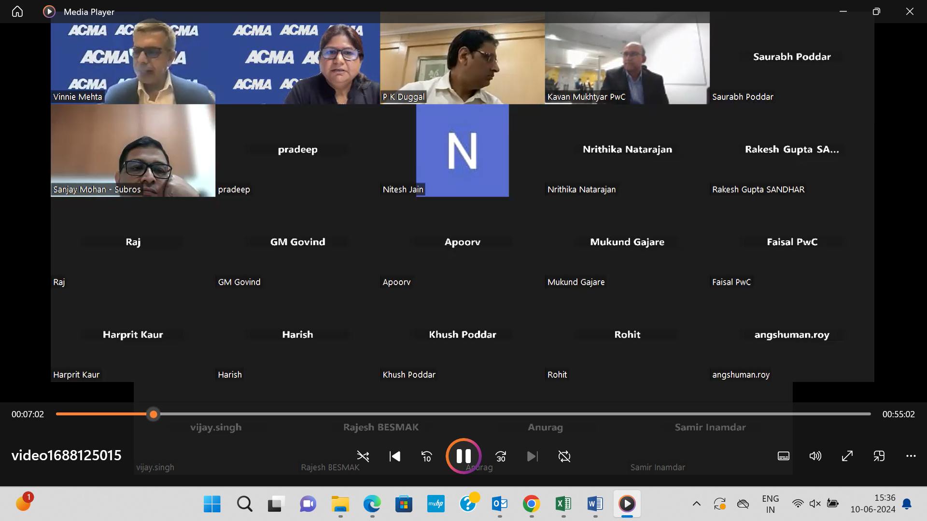Skip to the next video
The width and height of the screenshot is (927, 521).
(532, 456)
